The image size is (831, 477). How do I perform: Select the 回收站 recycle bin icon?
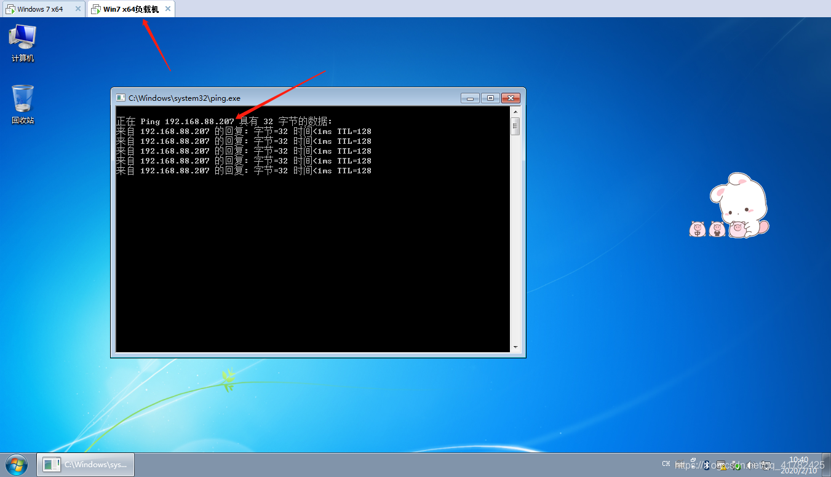click(23, 104)
